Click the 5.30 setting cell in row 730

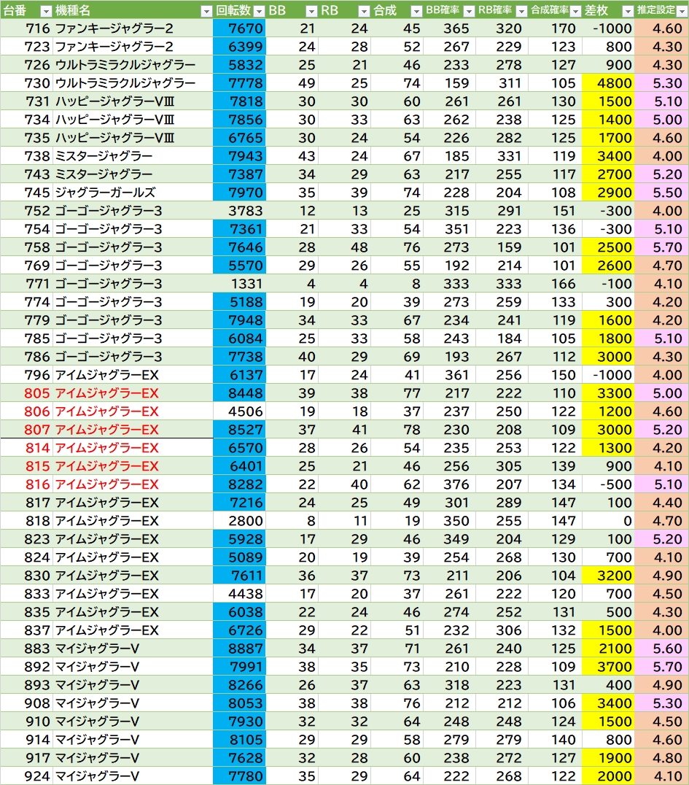tap(662, 83)
